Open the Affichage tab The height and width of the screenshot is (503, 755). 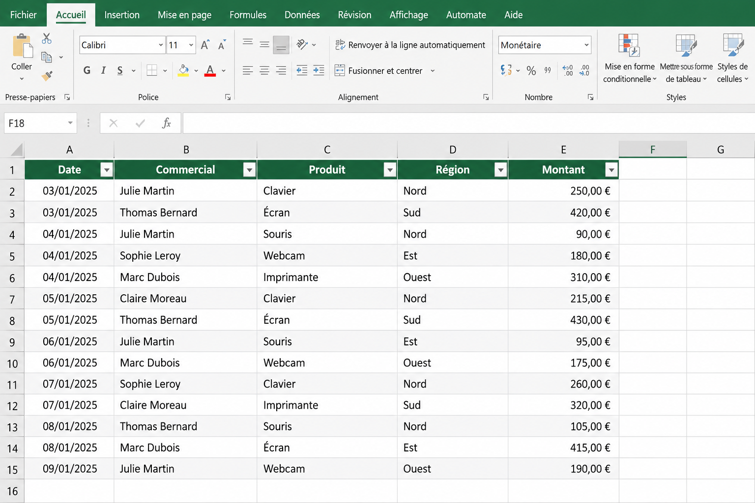[409, 15]
